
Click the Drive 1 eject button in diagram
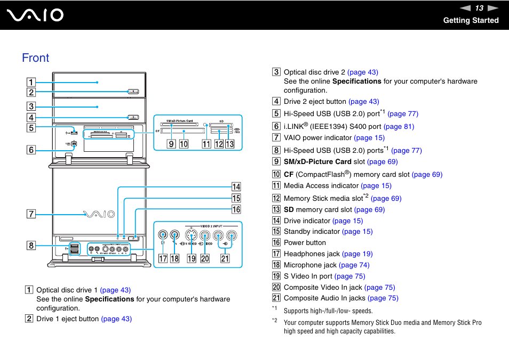point(133,92)
